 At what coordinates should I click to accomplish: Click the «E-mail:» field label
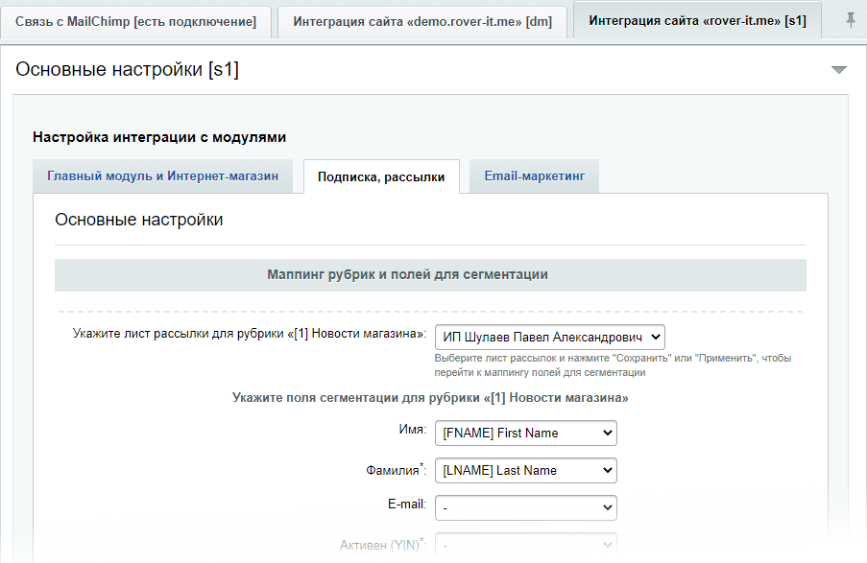tap(407, 504)
